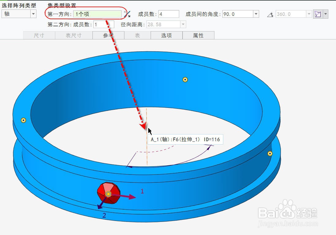Open the 尺寸 tab
This screenshot has height=235, width=336.
tap(39, 35)
